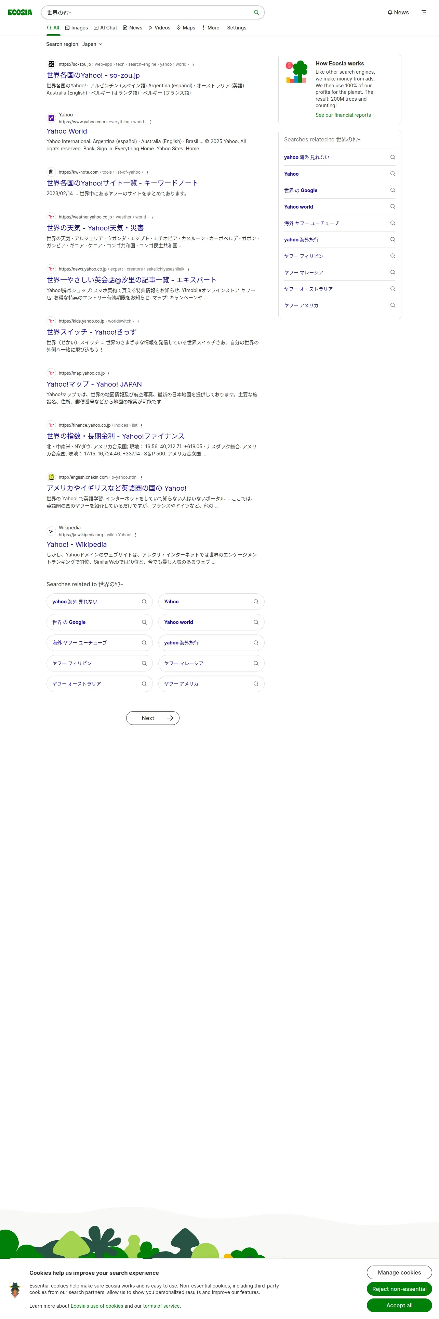This screenshot has width=439, height=1319.
Task: Click the Yahoo favicon beside www.yahoo.com
Action: pos(51,118)
